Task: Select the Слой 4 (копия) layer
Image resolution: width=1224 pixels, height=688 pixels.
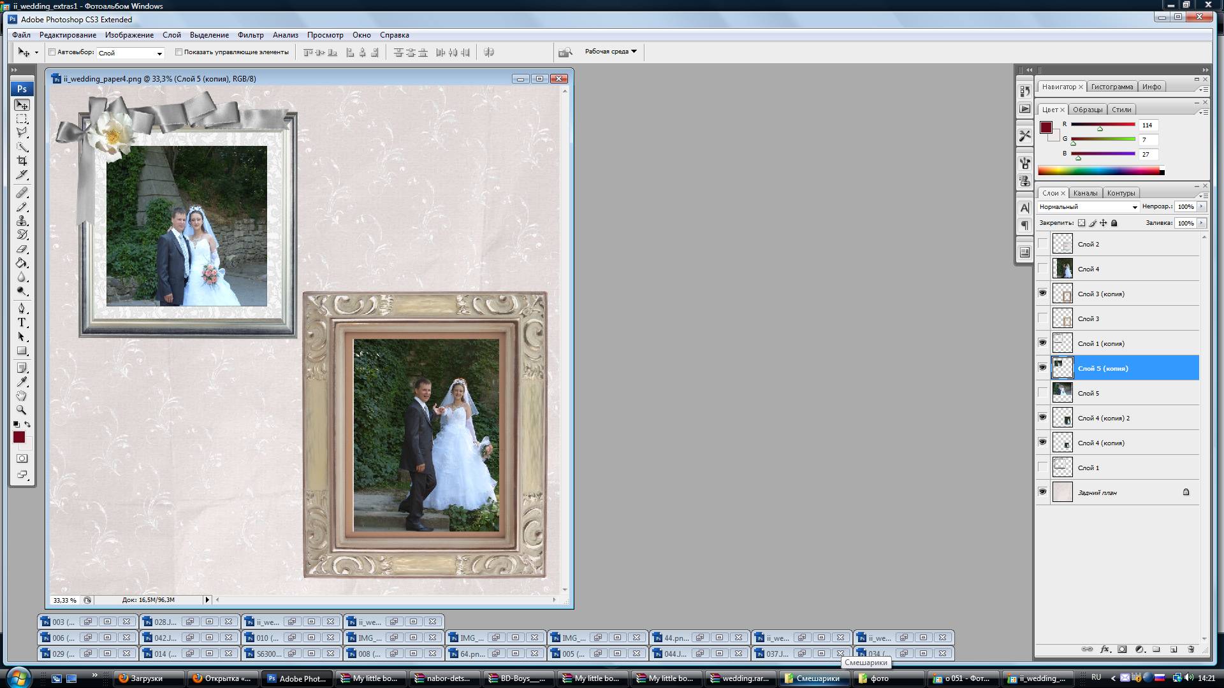Action: [1125, 443]
